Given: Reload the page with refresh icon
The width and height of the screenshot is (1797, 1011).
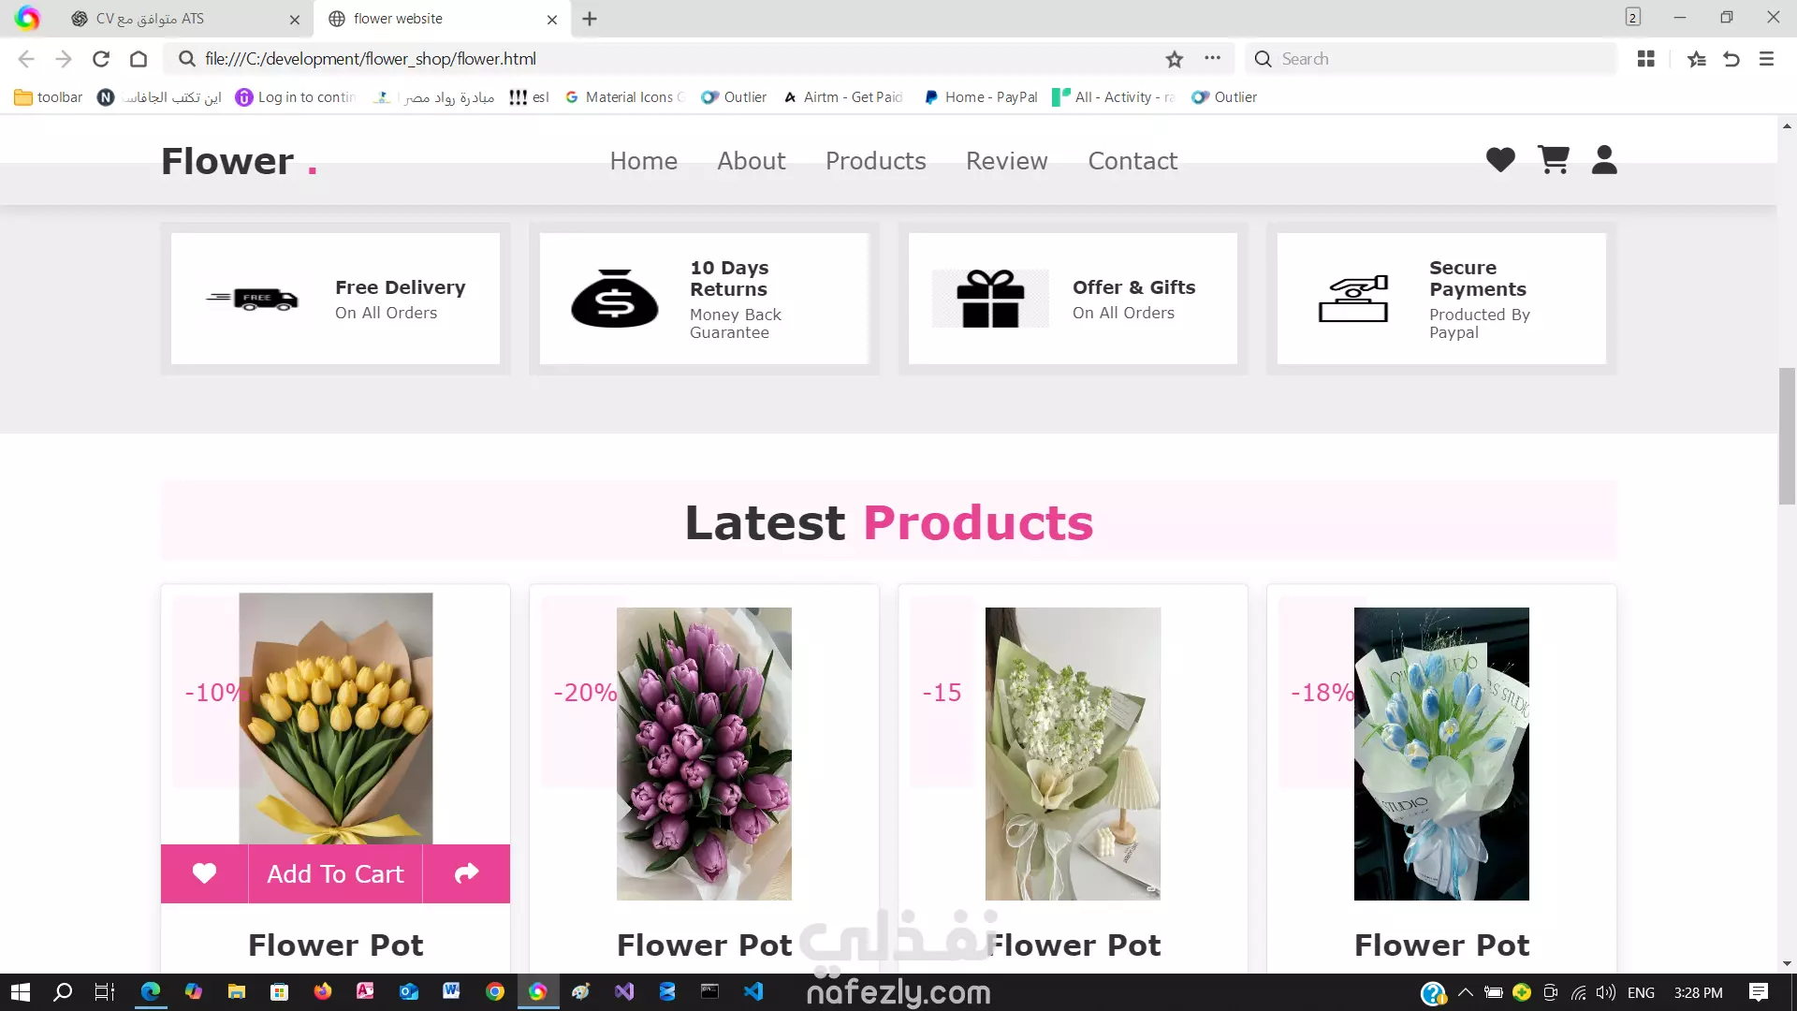Looking at the screenshot, I should tap(101, 59).
